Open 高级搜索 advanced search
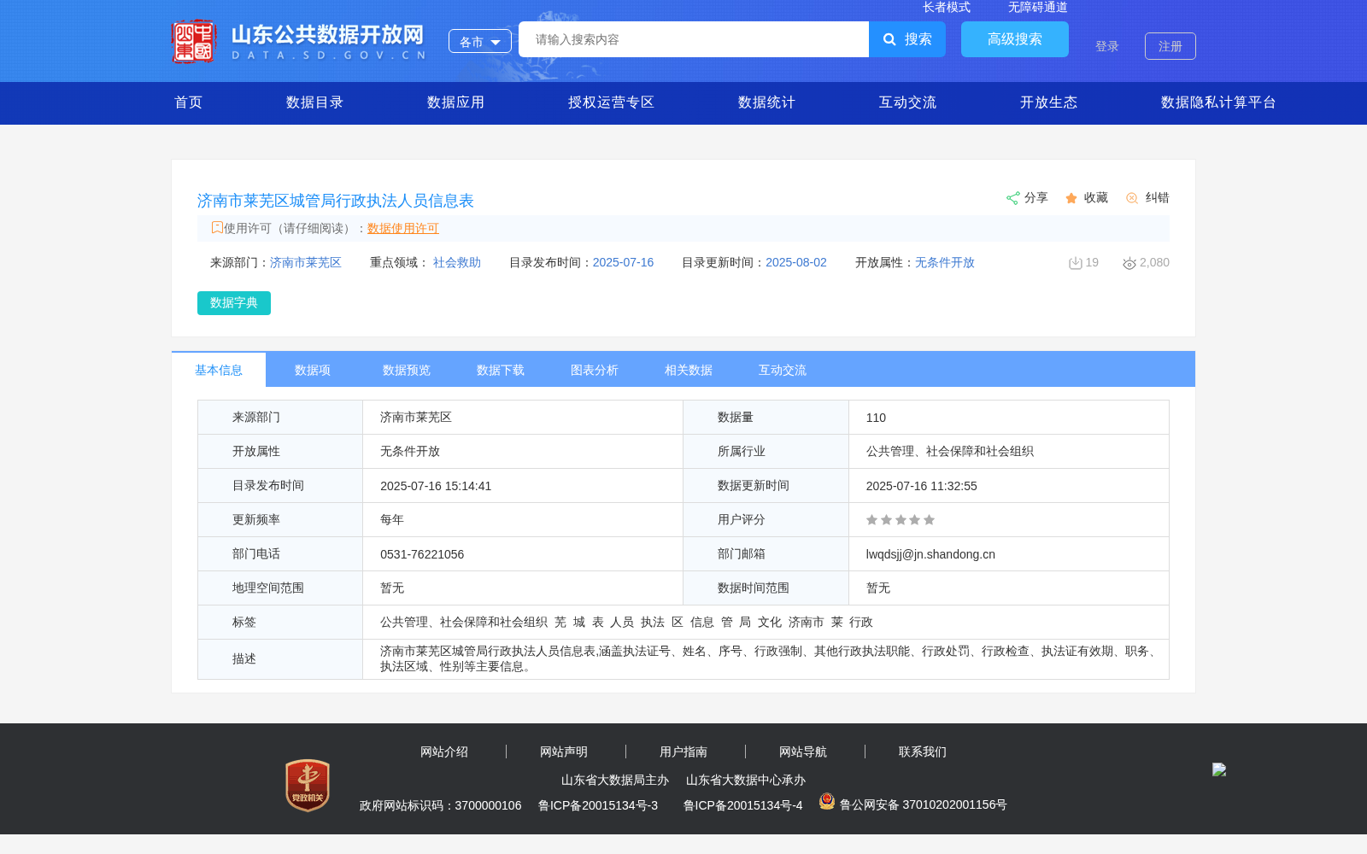The width and height of the screenshot is (1367, 854). pyautogui.click(x=1015, y=39)
